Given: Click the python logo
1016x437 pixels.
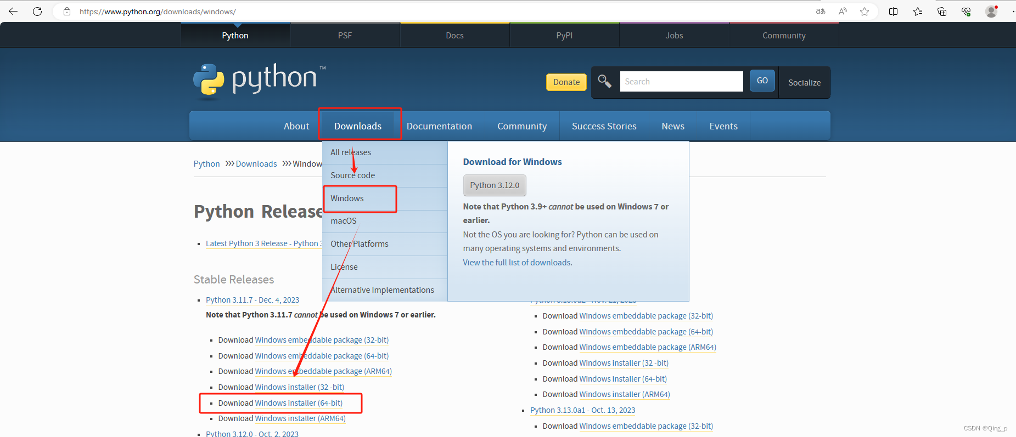Looking at the screenshot, I should click(259, 81).
